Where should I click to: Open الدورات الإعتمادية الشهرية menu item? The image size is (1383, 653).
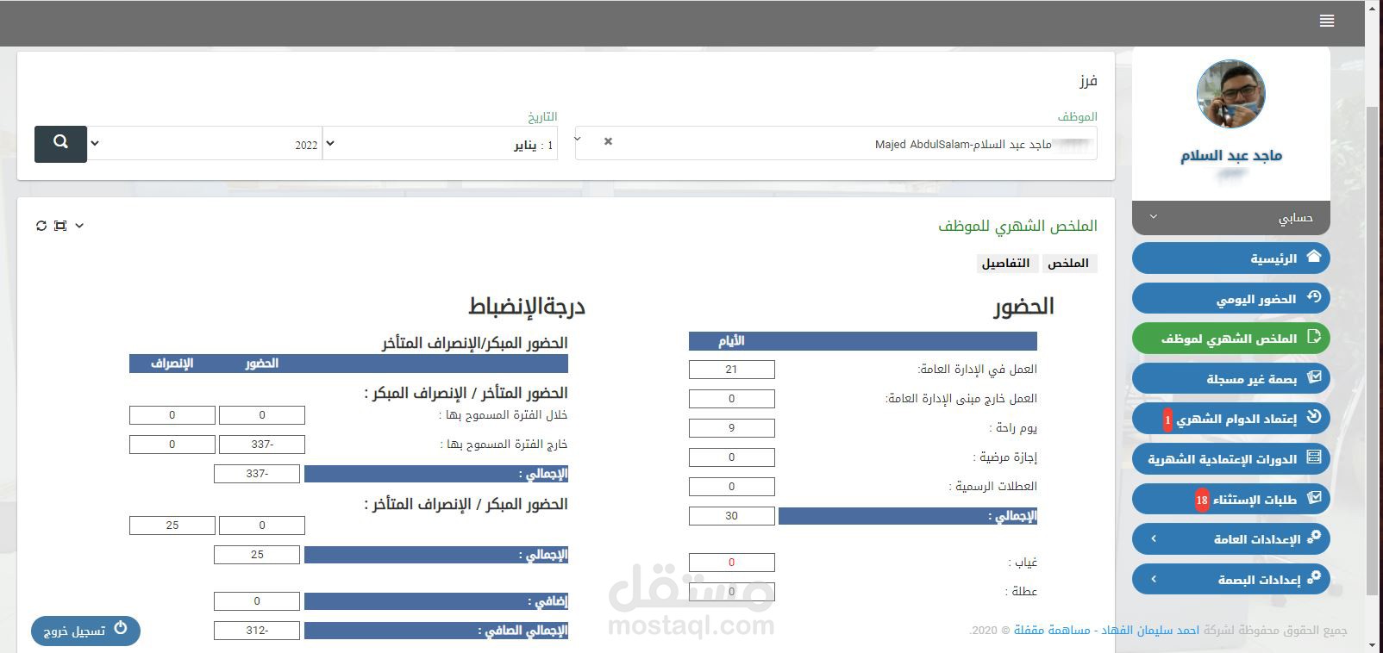tap(1230, 458)
